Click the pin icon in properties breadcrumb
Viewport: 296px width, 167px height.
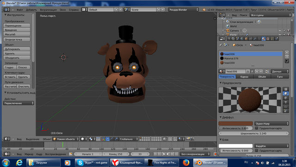[221, 45]
